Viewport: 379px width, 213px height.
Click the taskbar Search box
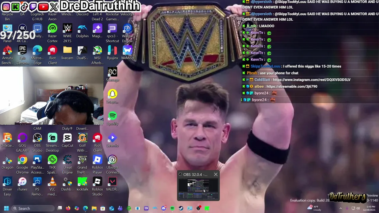coord(33,208)
